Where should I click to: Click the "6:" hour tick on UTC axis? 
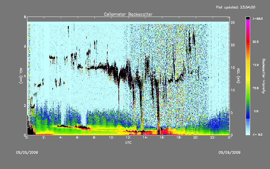click(x=78, y=138)
